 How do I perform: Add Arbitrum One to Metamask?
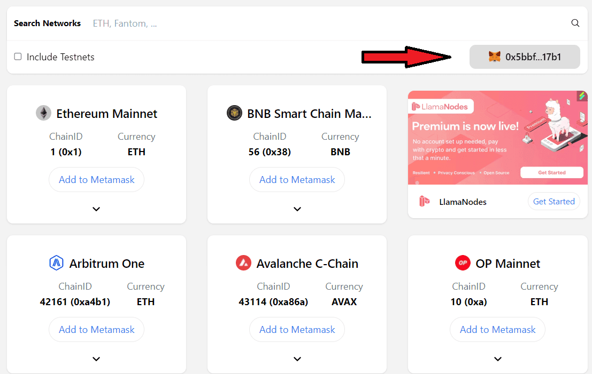pyautogui.click(x=96, y=330)
